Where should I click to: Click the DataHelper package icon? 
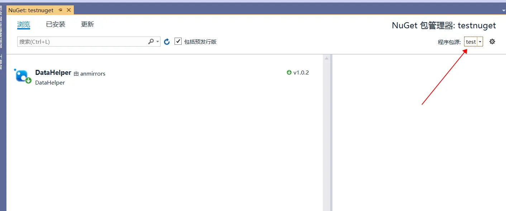[x=23, y=76]
